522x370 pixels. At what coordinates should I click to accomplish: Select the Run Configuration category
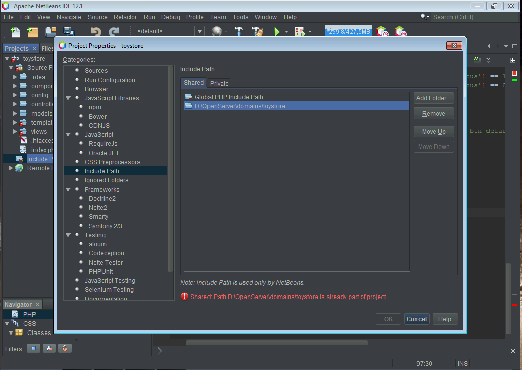click(x=110, y=80)
